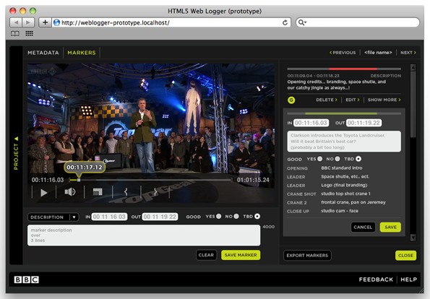Click 'BBC standard intro' value

(342, 168)
